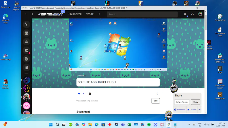The width and height of the screenshot is (228, 128).
Task: Open the Recycle Bin desktop icon
Action: click(x=5, y=4)
